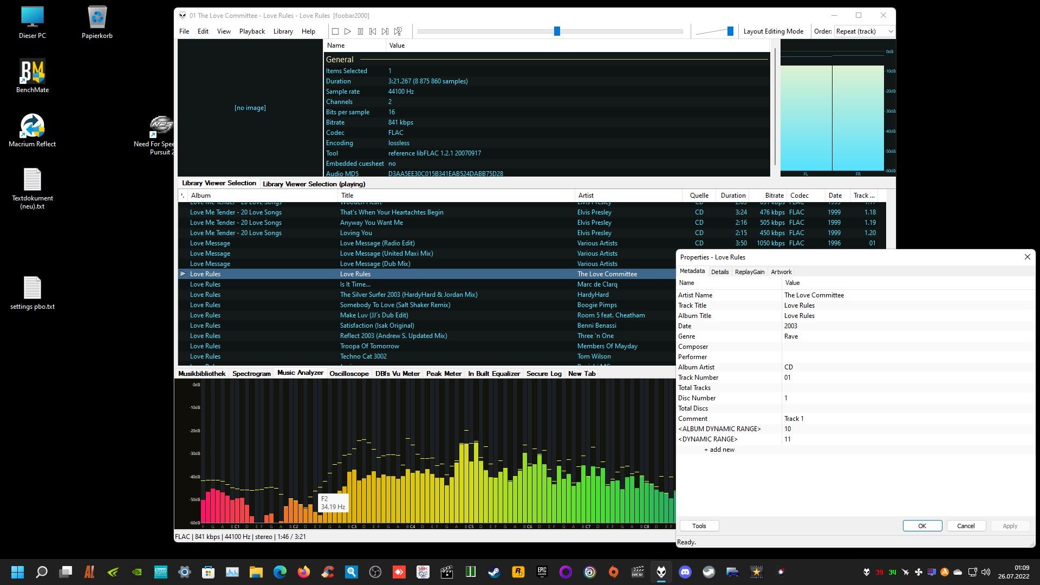This screenshot has width=1040, height=585.
Task: Open OBS Studio from the taskbar
Action: (x=375, y=572)
